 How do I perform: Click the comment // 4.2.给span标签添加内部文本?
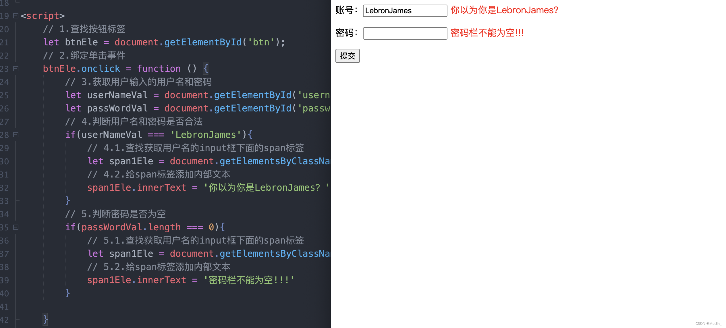(x=159, y=174)
